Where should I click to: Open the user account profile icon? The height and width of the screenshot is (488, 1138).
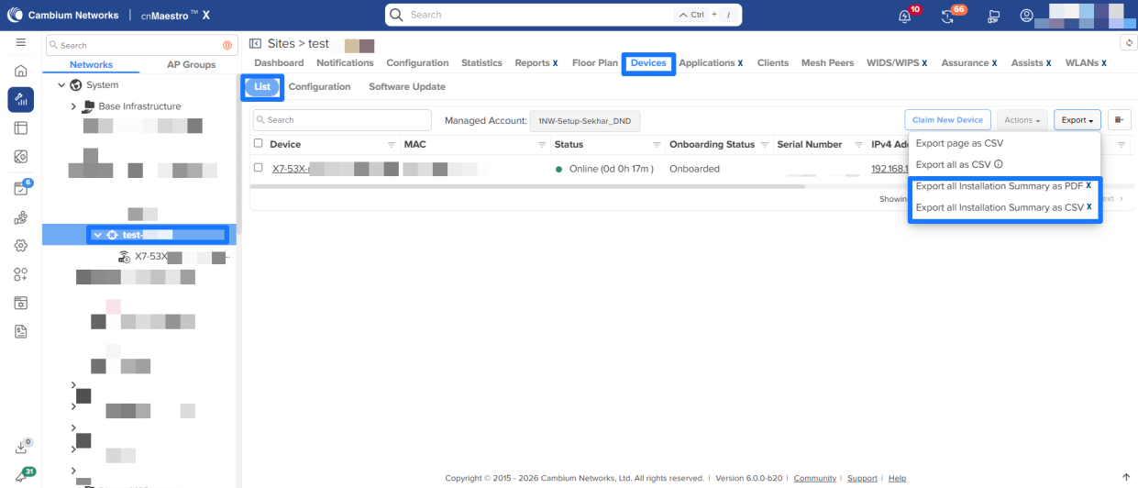[x=1026, y=16]
